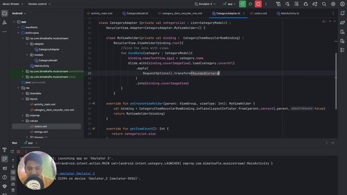Open the Android project view dropdown
This screenshot has width=347, height=195.
pos(19,14)
